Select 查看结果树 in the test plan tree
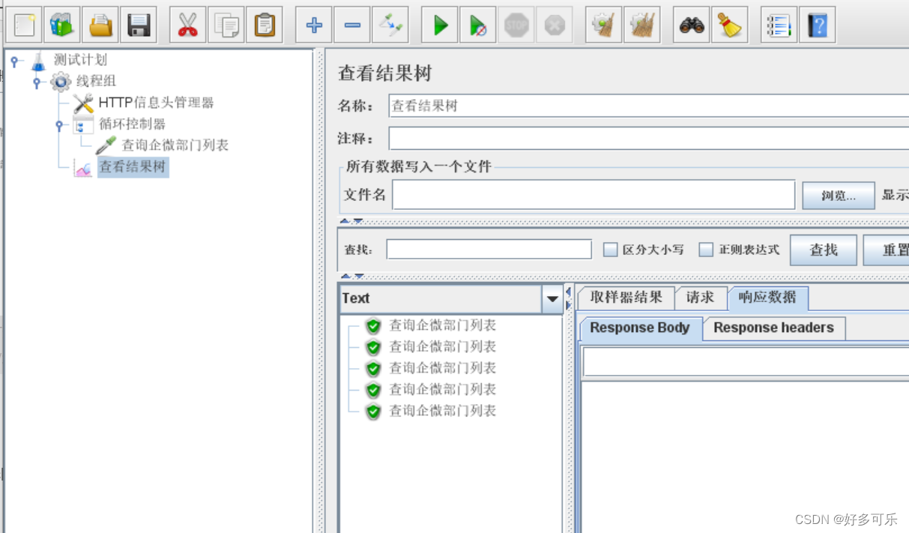This screenshot has height=533, width=909. [x=133, y=167]
